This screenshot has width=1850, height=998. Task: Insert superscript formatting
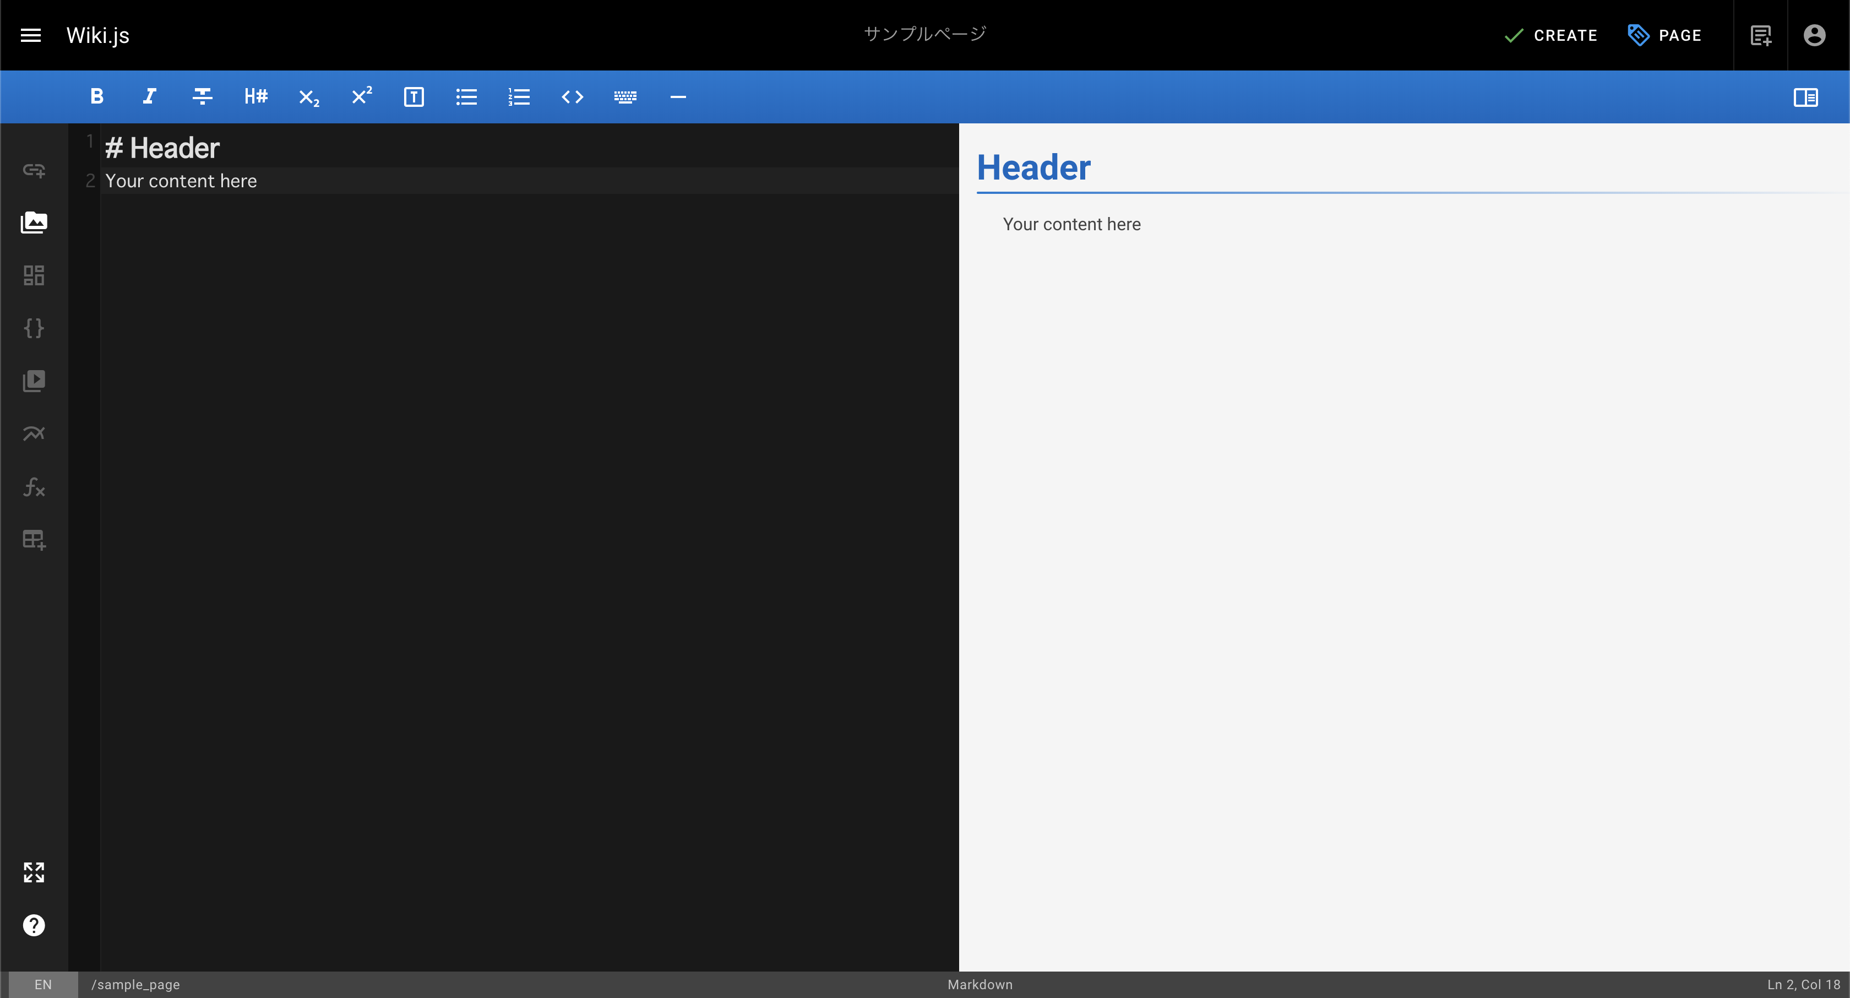361,96
